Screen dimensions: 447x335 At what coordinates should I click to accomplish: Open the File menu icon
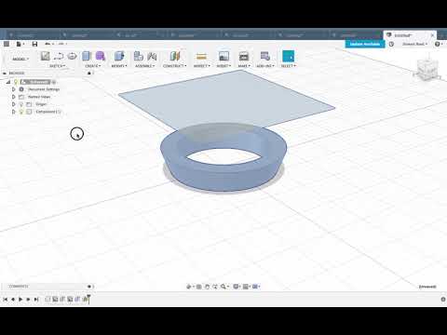(20, 44)
